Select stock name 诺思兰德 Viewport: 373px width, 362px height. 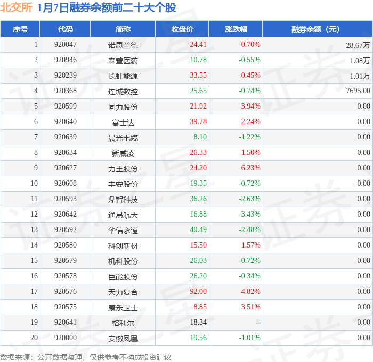pyautogui.click(x=123, y=45)
